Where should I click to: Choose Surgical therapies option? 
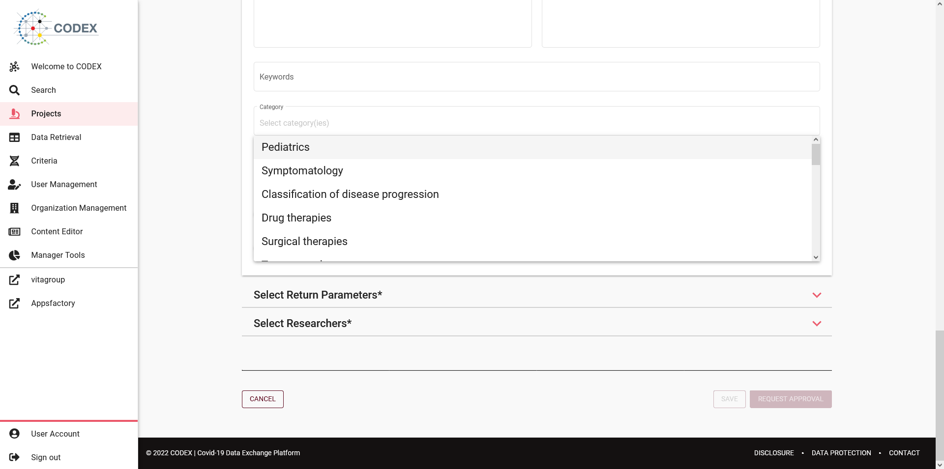click(x=532, y=242)
